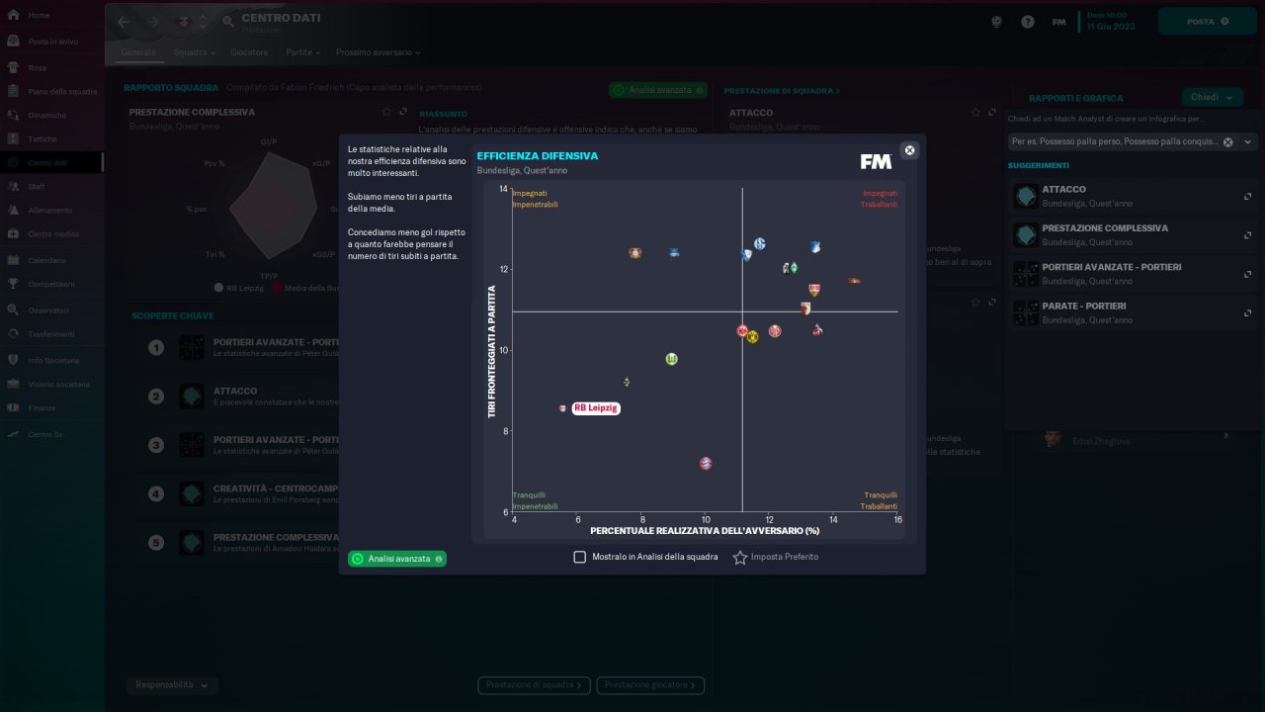
Task: Click the FM menu icon in top bar
Action: point(1058,22)
